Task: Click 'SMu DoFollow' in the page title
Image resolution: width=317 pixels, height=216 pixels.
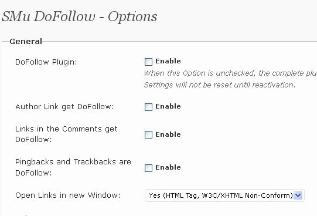Action: tap(48, 16)
